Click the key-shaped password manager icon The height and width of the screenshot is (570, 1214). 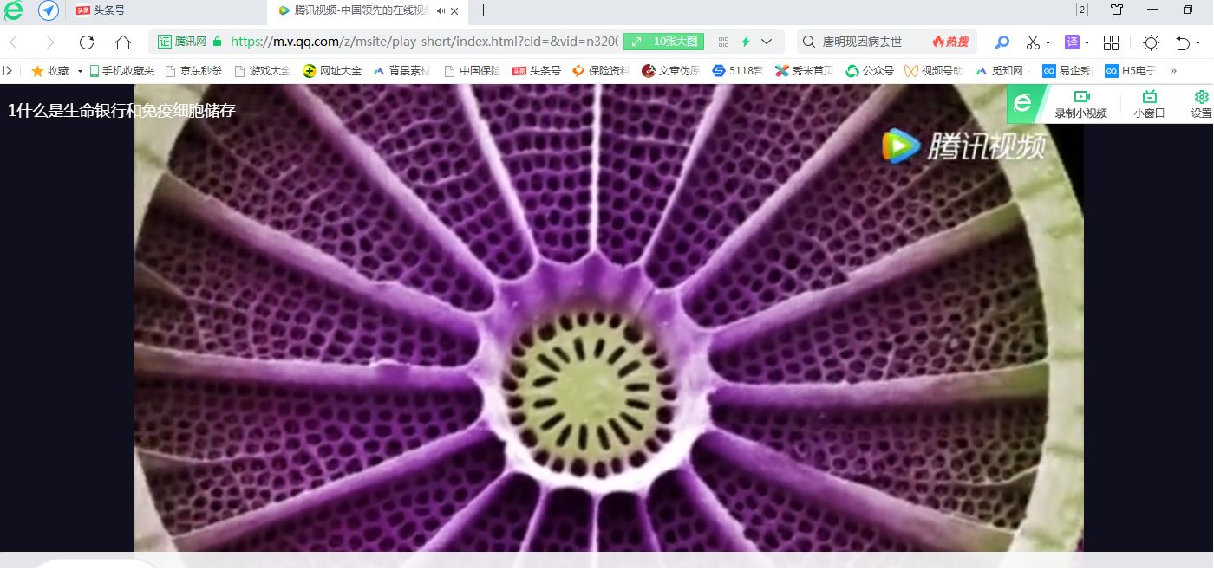click(x=1002, y=42)
